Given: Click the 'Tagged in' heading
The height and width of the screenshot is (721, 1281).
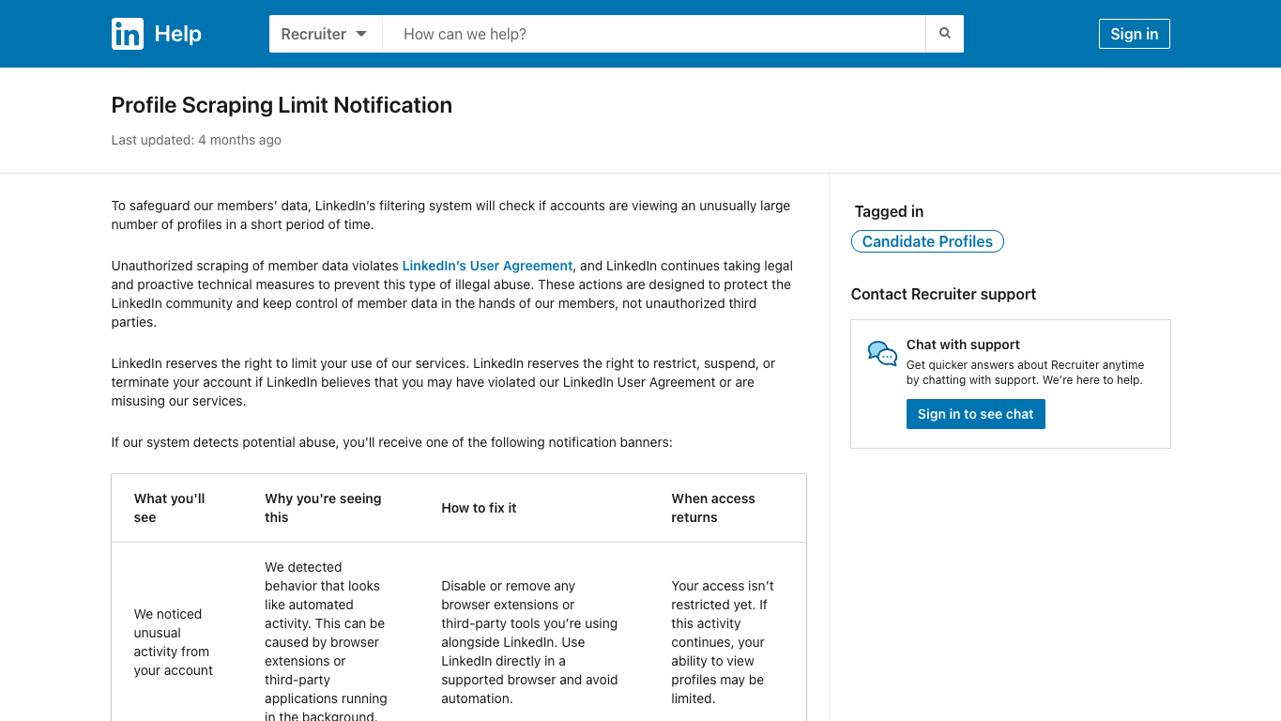Looking at the screenshot, I should 889,211.
